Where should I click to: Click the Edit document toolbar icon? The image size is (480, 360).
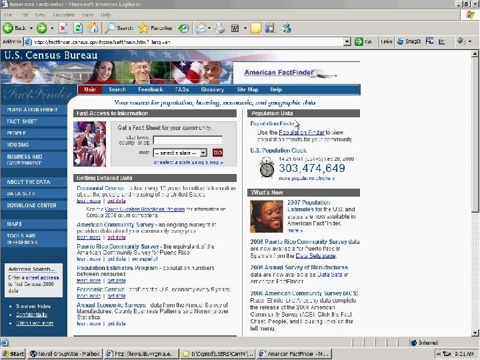click(235, 28)
